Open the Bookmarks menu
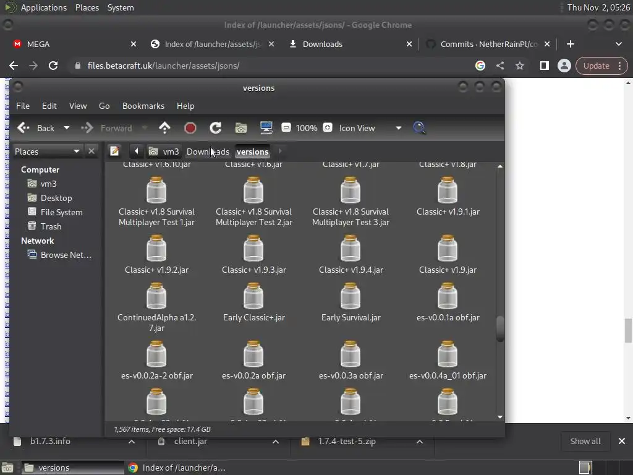The image size is (633, 475). point(143,106)
